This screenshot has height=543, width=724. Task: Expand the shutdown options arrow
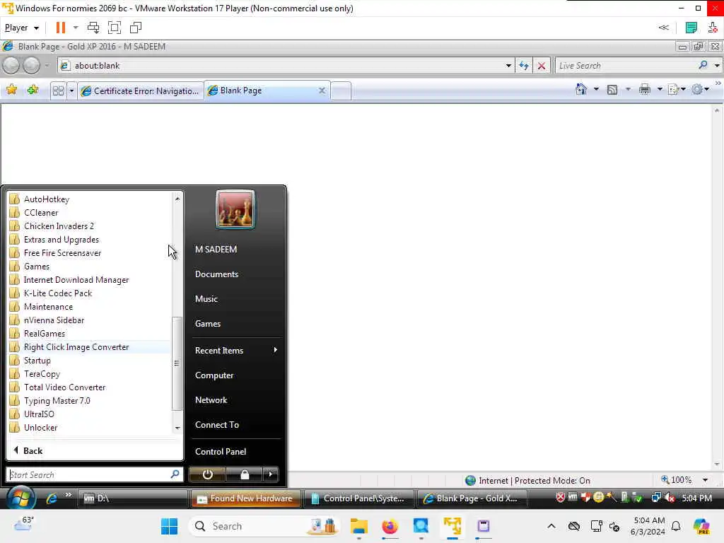(271, 474)
